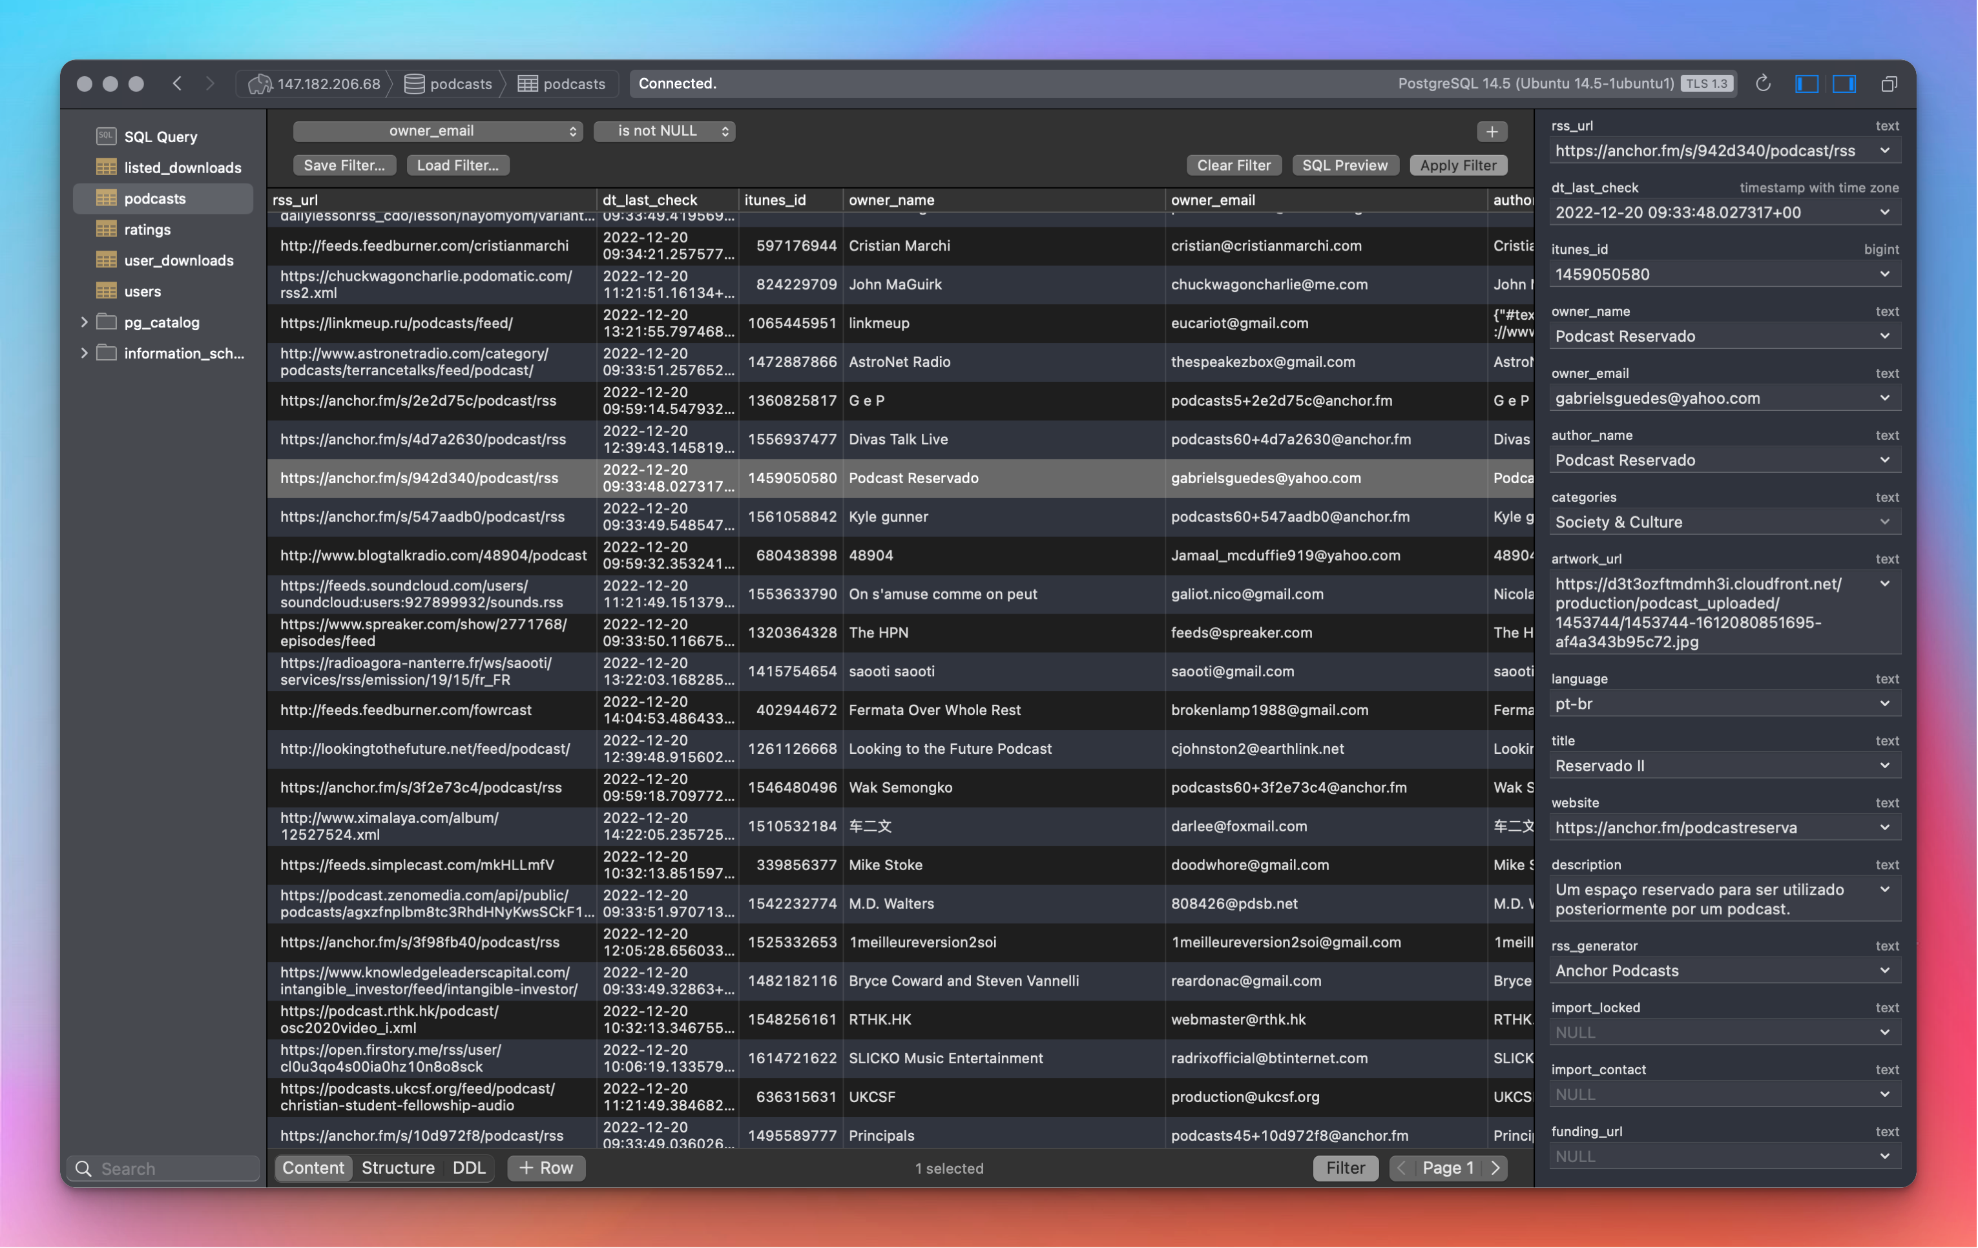Click the podcasts database icon in breadcrumb
Viewport: 1978px width, 1248px height.
(x=414, y=84)
